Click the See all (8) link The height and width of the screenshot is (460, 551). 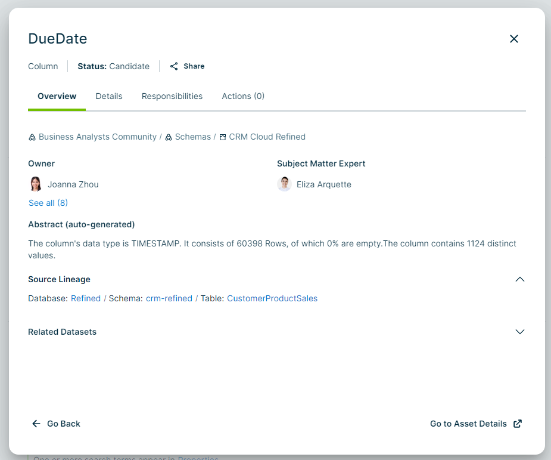(48, 203)
